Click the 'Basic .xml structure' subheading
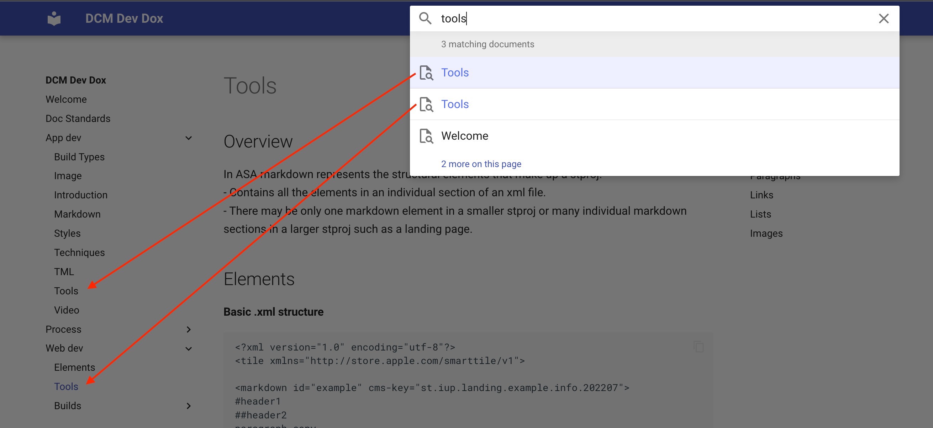 (x=273, y=312)
